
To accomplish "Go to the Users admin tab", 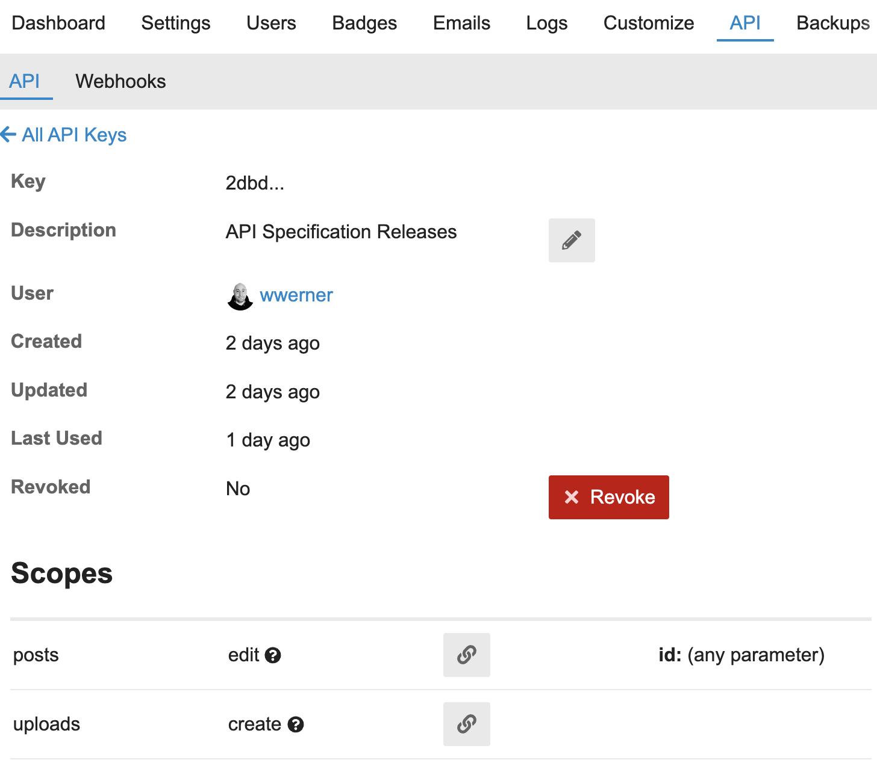I will point(271,23).
